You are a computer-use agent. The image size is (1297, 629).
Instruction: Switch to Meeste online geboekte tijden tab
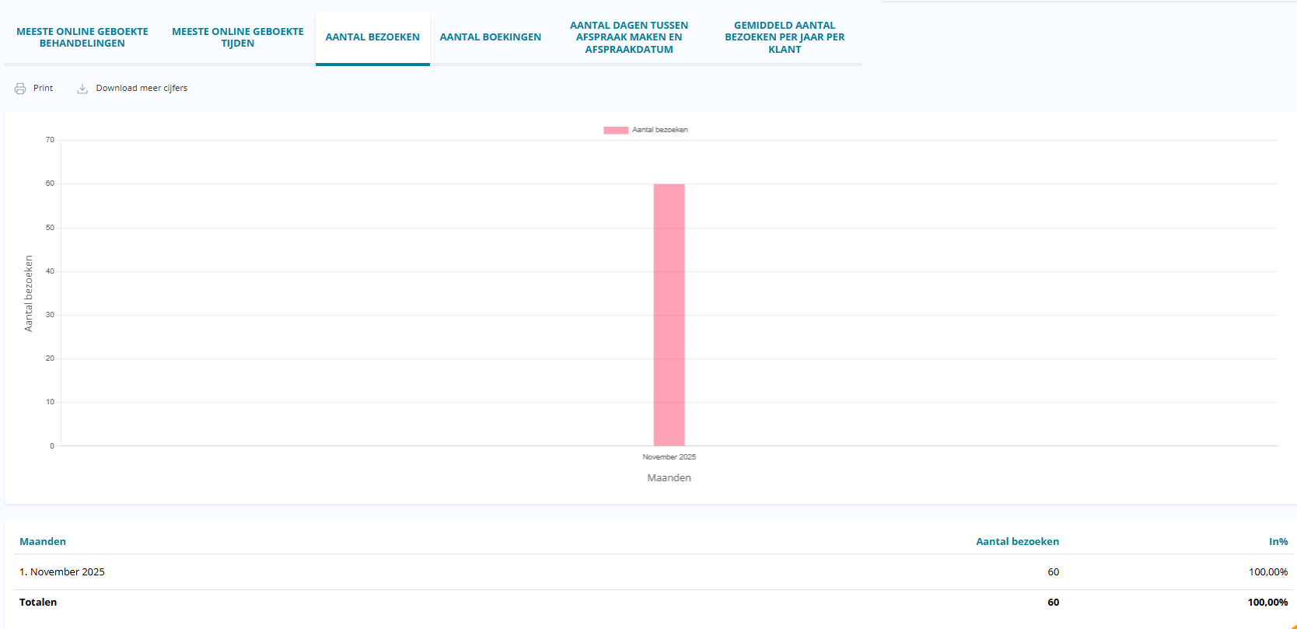(x=238, y=37)
